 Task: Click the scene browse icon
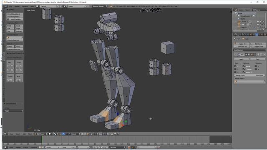[x=65, y=6]
